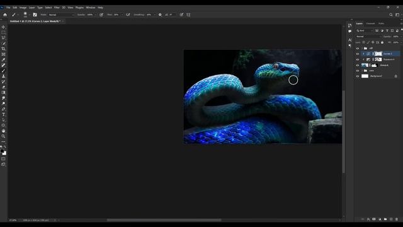Toggle pressure for opacity button
Screen dimensions: 403x227
tap(101, 15)
